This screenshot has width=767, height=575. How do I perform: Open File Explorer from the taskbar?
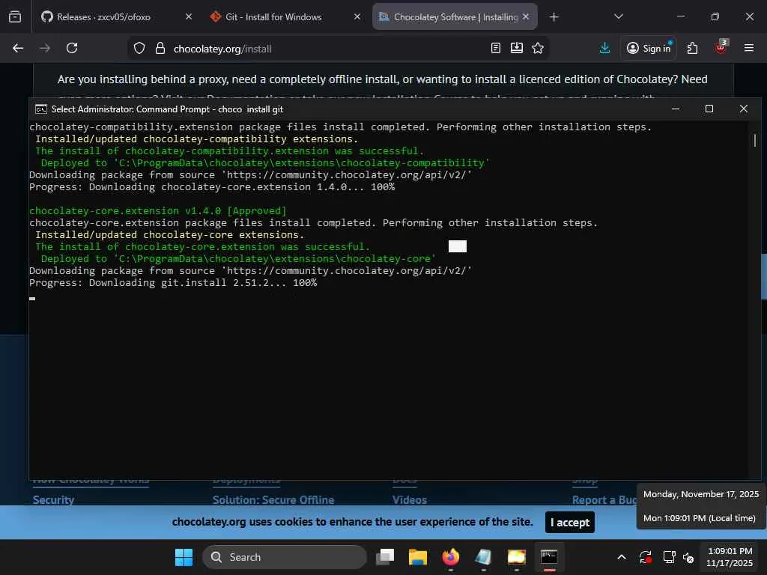[x=418, y=557]
